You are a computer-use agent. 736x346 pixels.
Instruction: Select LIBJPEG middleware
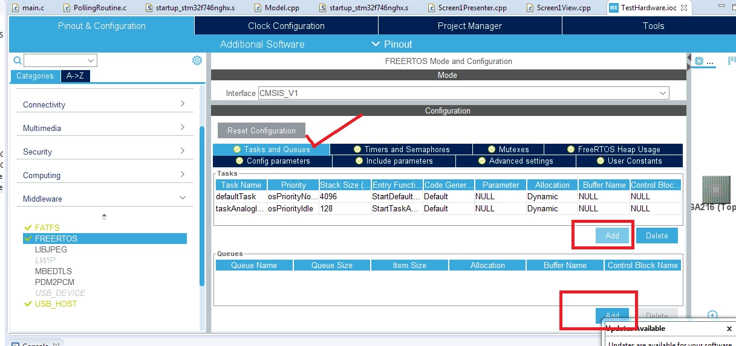tap(51, 249)
